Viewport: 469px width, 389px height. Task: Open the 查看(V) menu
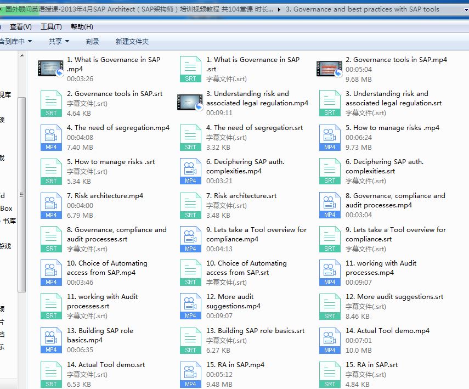coord(21,27)
